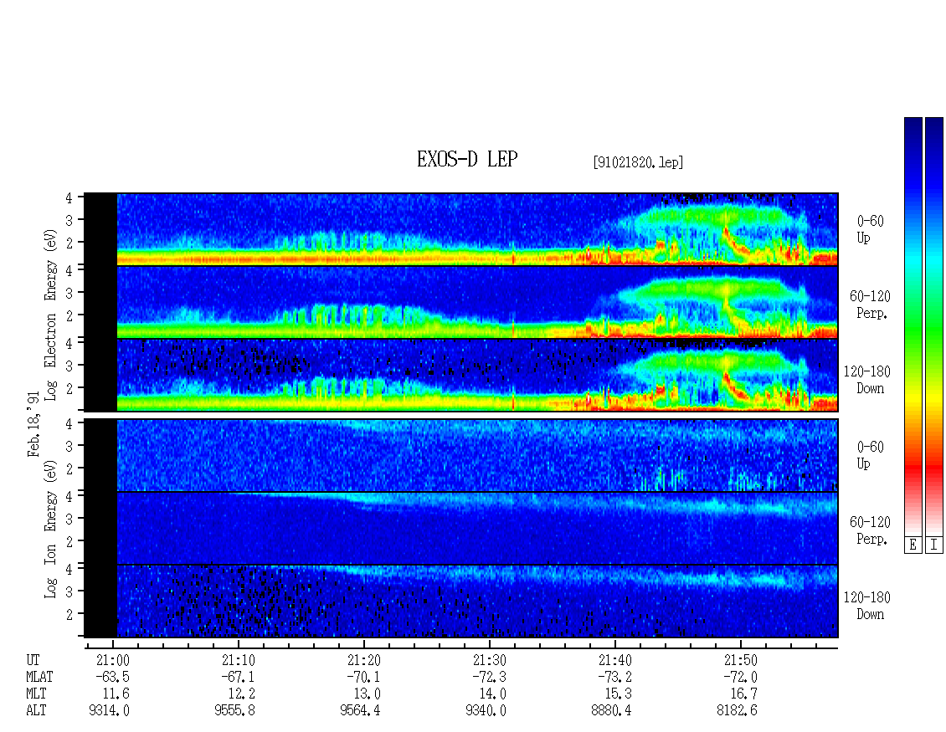Viewport: 946px width, 732px height.
Task: Click the 21:20 time tick label
Action: click(364, 660)
